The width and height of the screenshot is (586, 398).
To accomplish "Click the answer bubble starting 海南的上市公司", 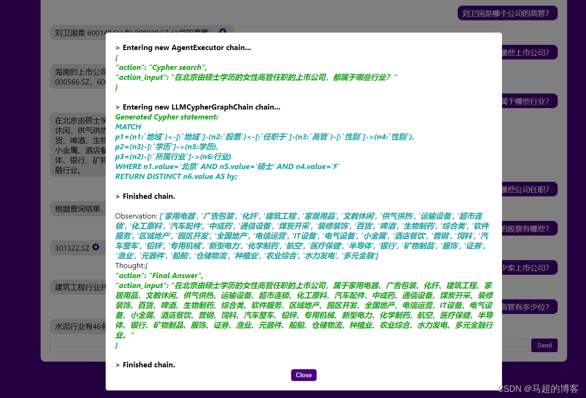I will click(78, 77).
